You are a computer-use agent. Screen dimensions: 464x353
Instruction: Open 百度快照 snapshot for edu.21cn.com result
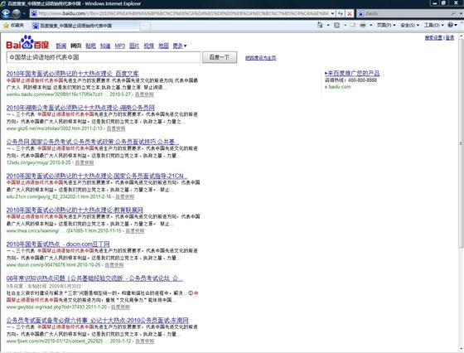coord(125,196)
